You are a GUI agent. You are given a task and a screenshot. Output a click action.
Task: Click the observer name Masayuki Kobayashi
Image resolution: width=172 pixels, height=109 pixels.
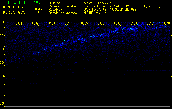coord(98,3)
